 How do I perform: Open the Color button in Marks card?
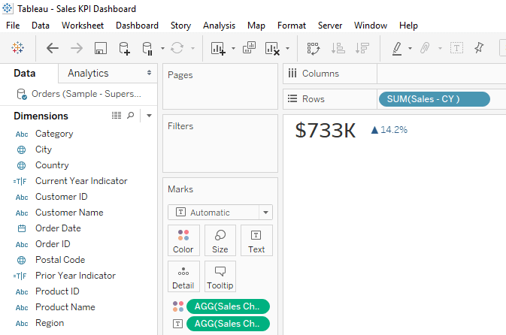click(x=183, y=240)
